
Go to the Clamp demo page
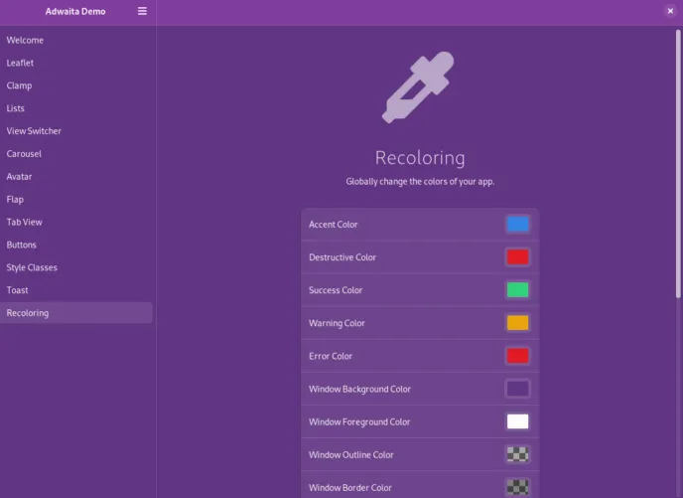[x=19, y=85]
